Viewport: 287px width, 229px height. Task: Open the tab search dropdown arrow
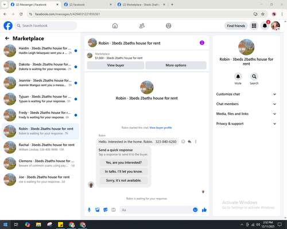coord(5,5)
